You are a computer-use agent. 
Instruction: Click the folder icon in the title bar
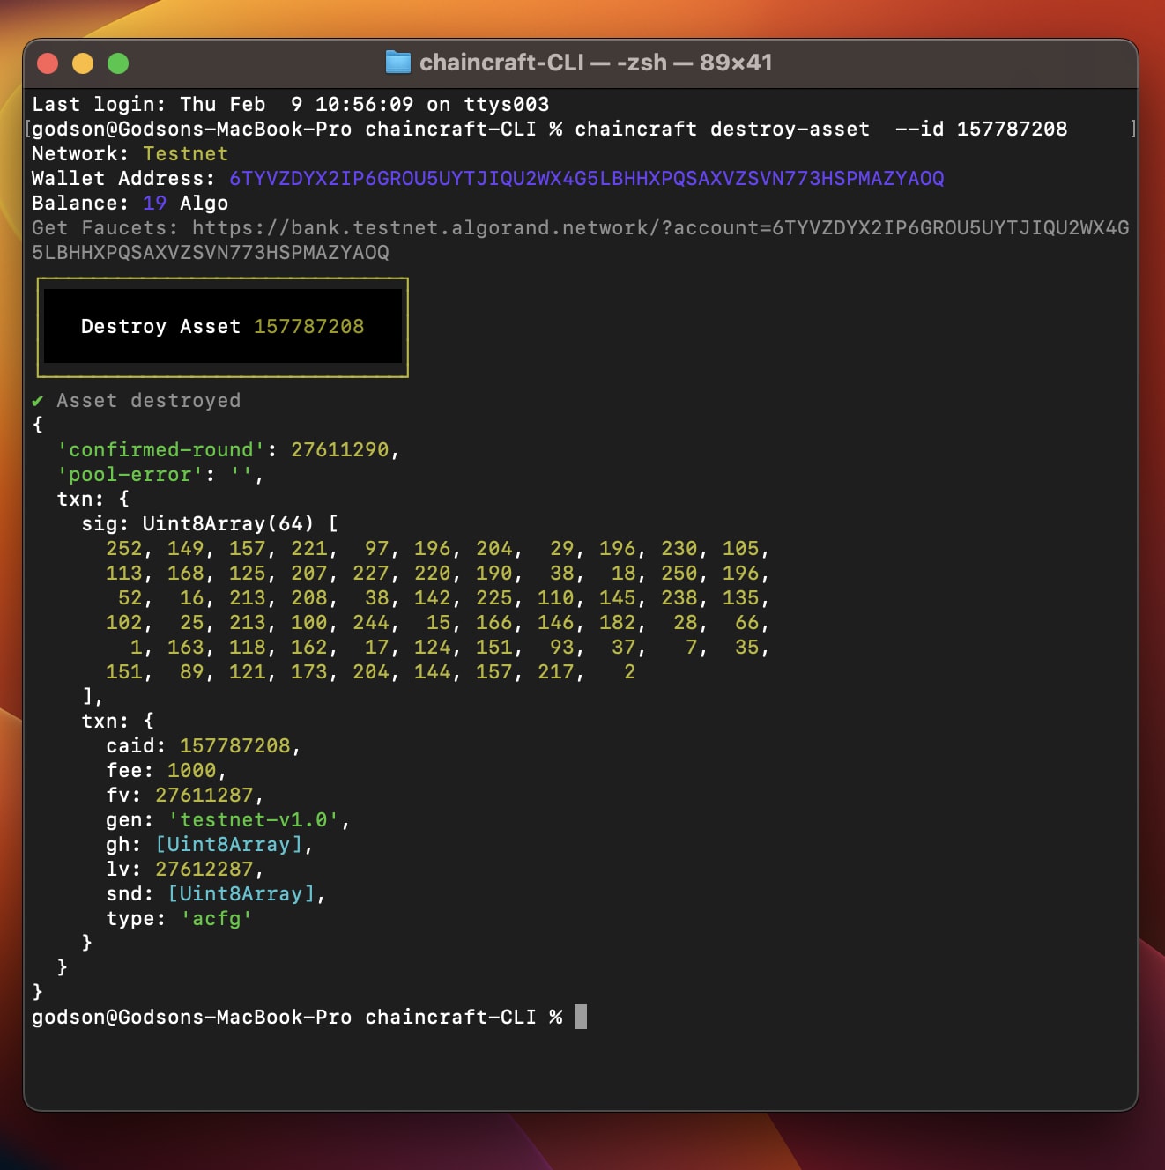(398, 63)
